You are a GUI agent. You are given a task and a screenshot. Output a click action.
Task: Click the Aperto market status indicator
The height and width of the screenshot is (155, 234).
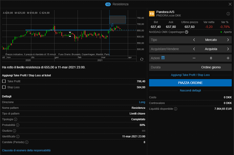click(226, 32)
